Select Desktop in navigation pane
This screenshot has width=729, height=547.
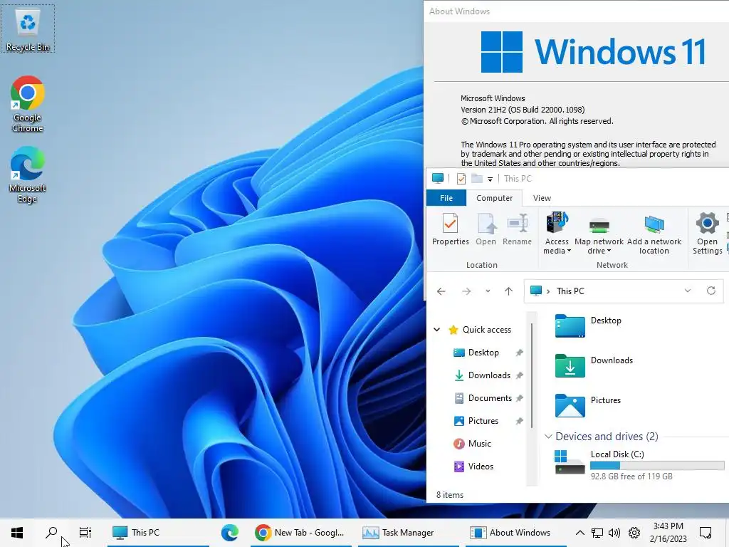[476, 353]
